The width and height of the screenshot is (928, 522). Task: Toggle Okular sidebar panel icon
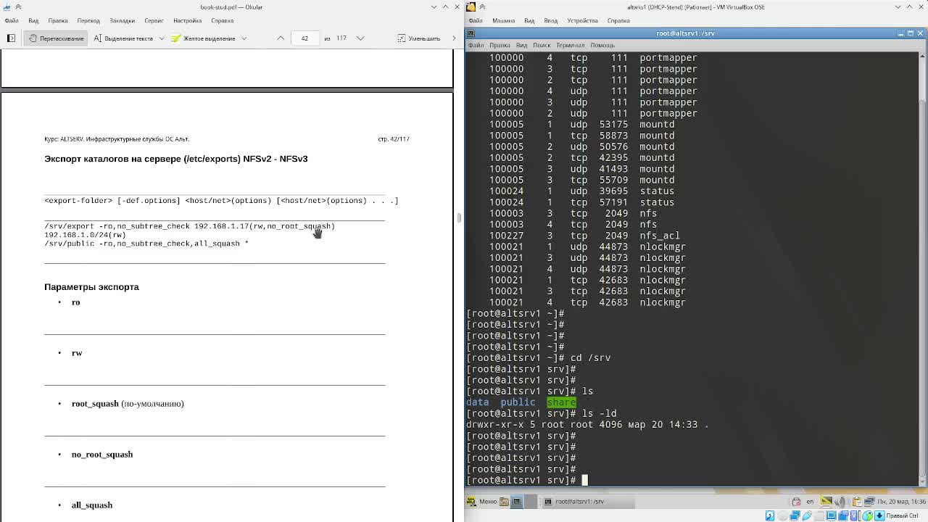[11, 38]
